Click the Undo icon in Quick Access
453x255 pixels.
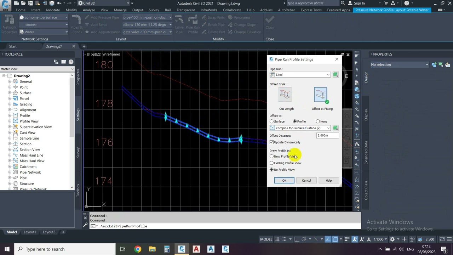[x=59, y=3]
